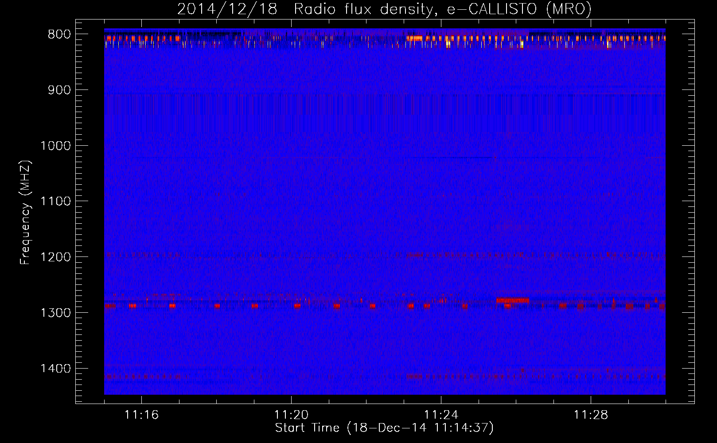
Task: Click the '900' frequency axis label
Action: (x=59, y=90)
